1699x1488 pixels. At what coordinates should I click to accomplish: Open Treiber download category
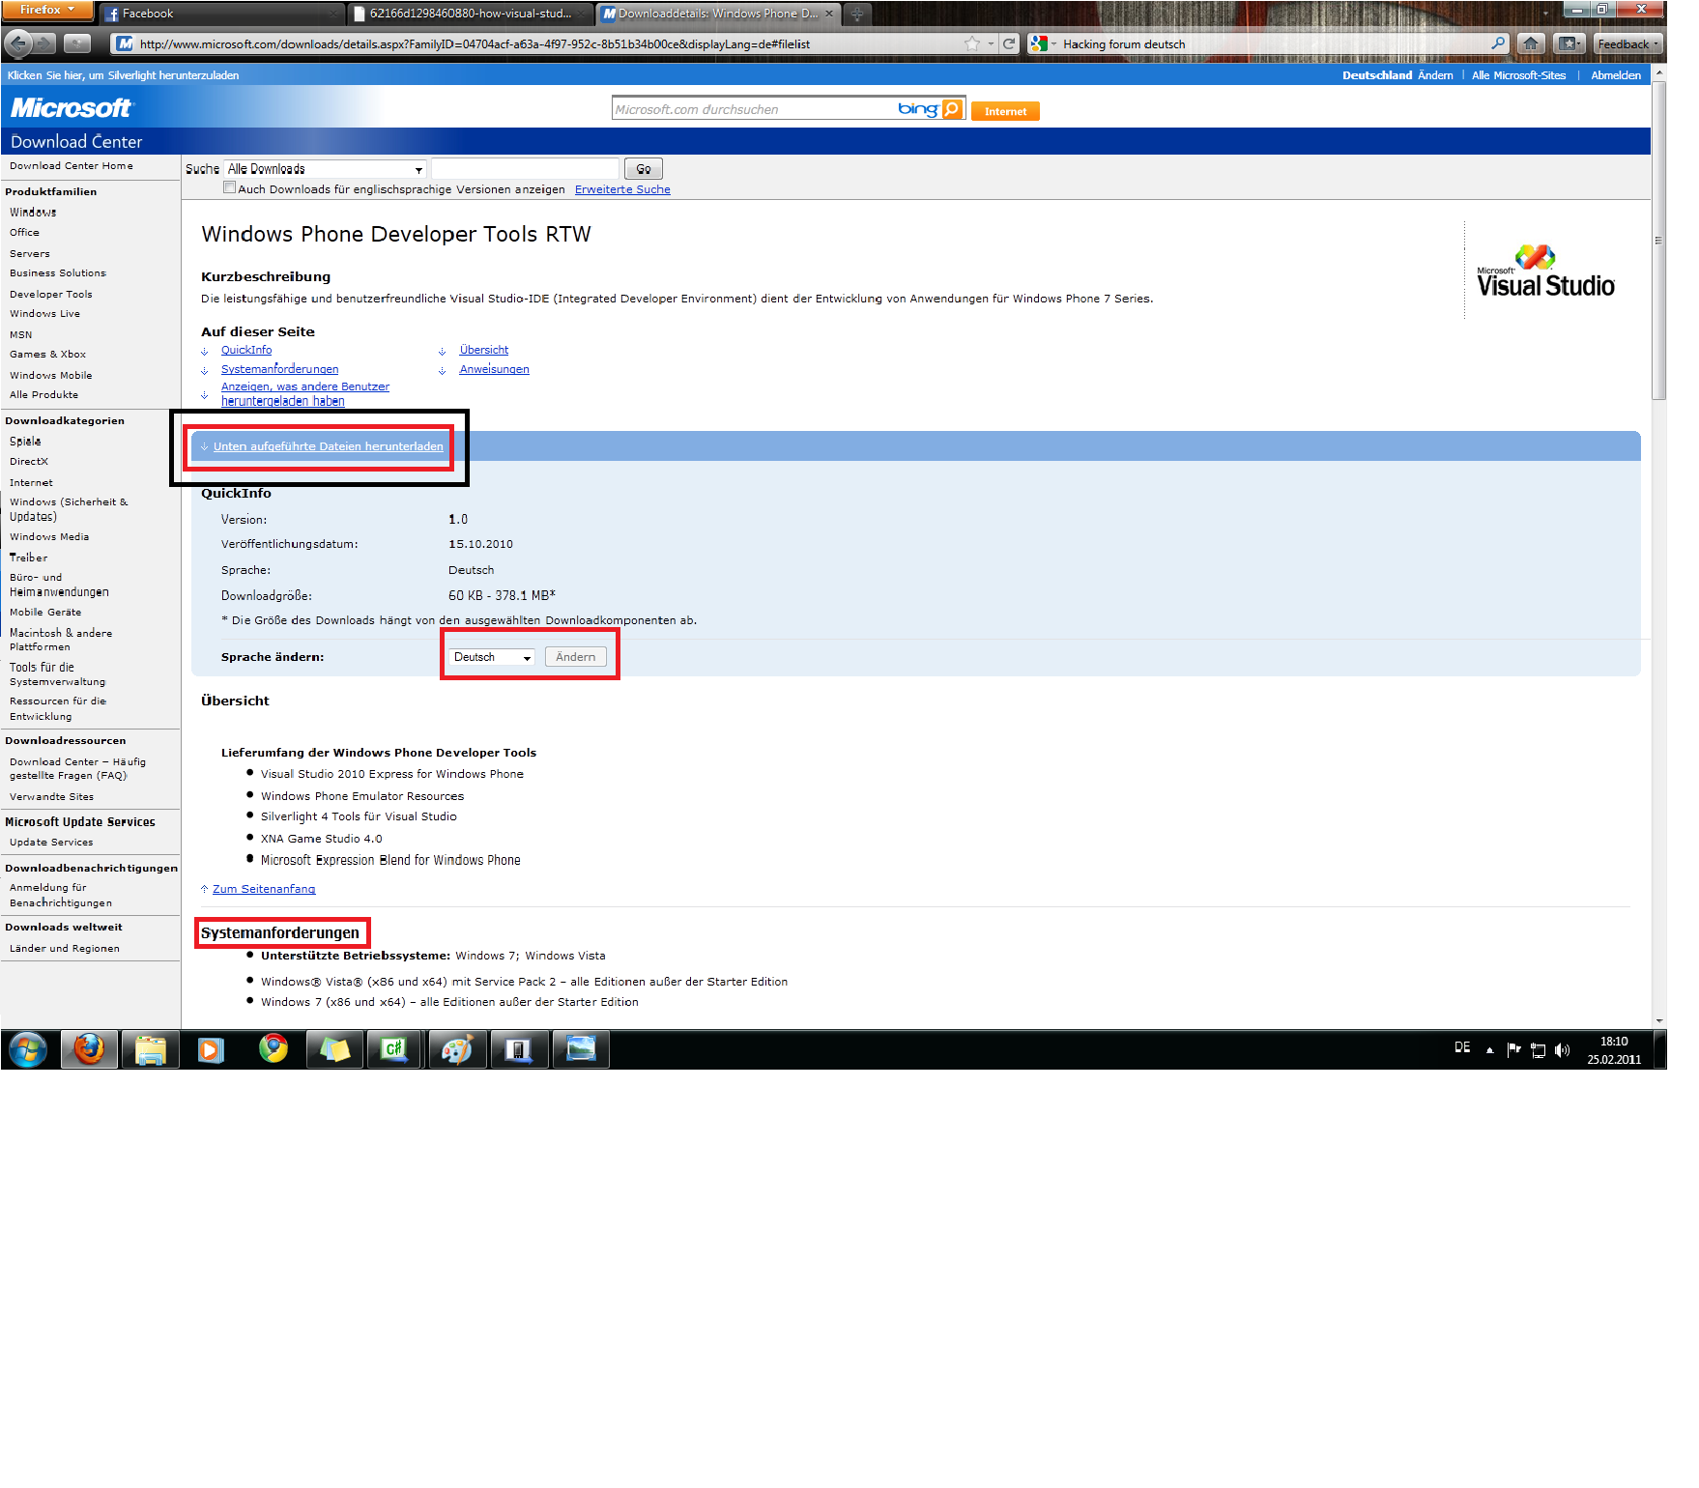29,558
